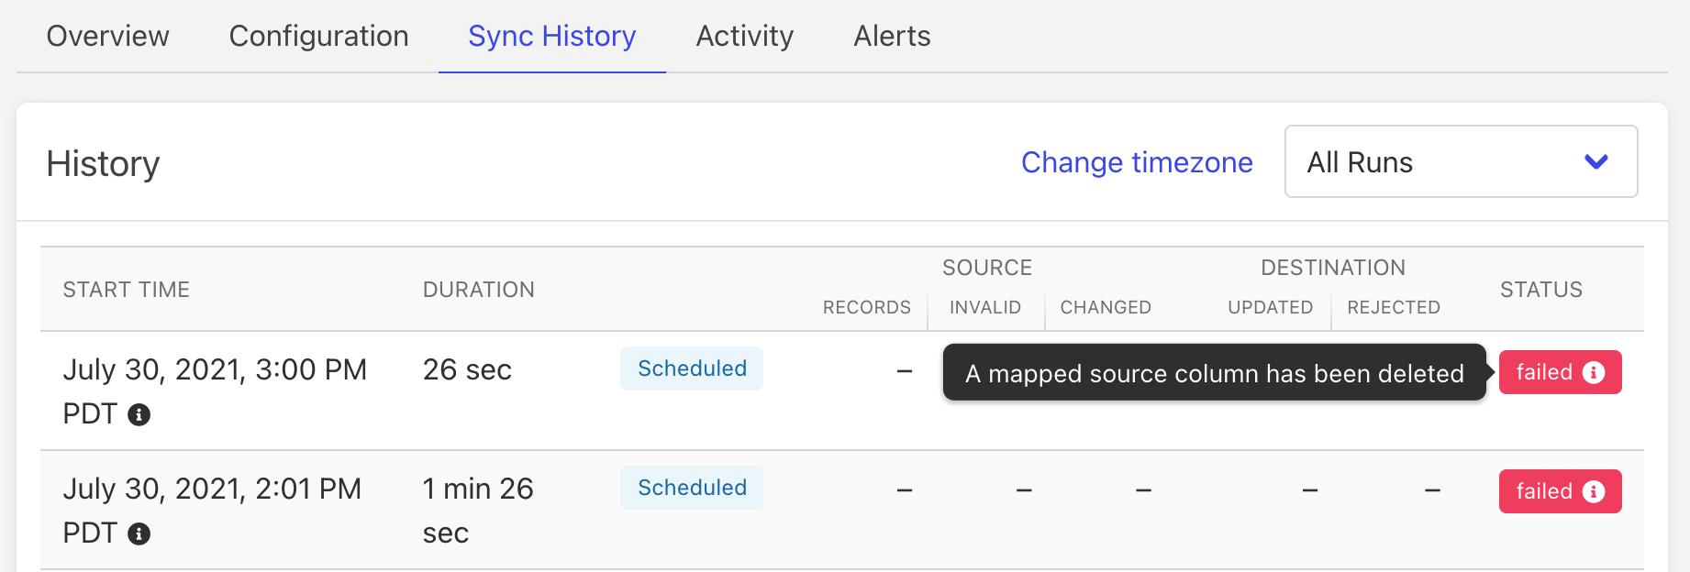Click Scheduled tag on the 26 sec run
This screenshot has height=572, width=1690.
(692, 368)
